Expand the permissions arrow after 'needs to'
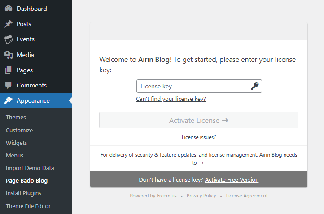This screenshot has height=214, width=324. pyautogui.click(x=201, y=163)
